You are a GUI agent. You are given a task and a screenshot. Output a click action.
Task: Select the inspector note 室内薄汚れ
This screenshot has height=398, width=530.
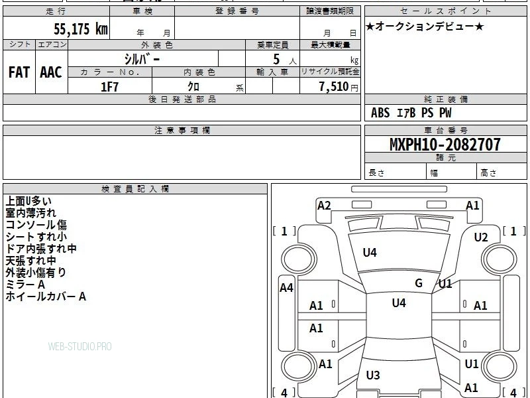[x=30, y=213]
